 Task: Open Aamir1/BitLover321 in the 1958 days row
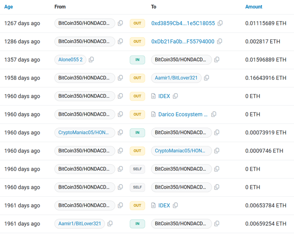click(176, 78)
